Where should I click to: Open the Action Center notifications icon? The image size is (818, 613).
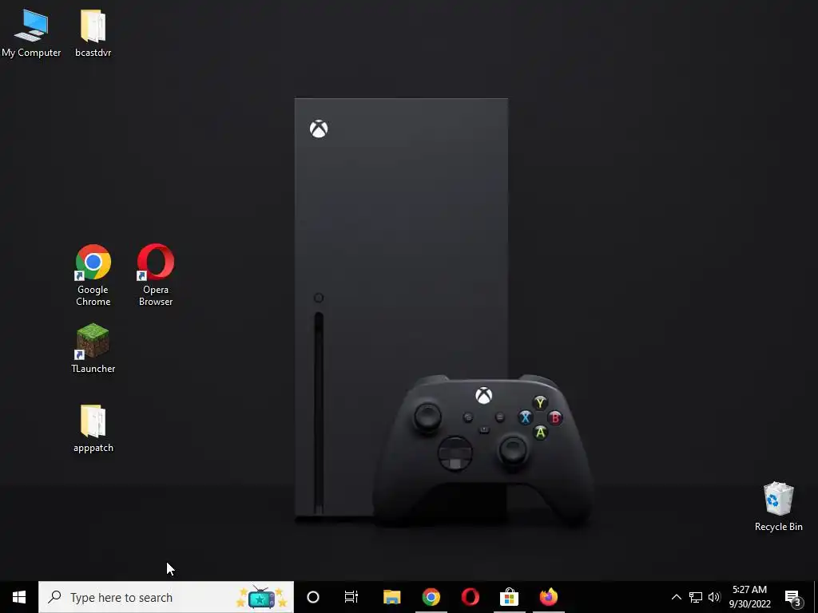click(793, 597)
